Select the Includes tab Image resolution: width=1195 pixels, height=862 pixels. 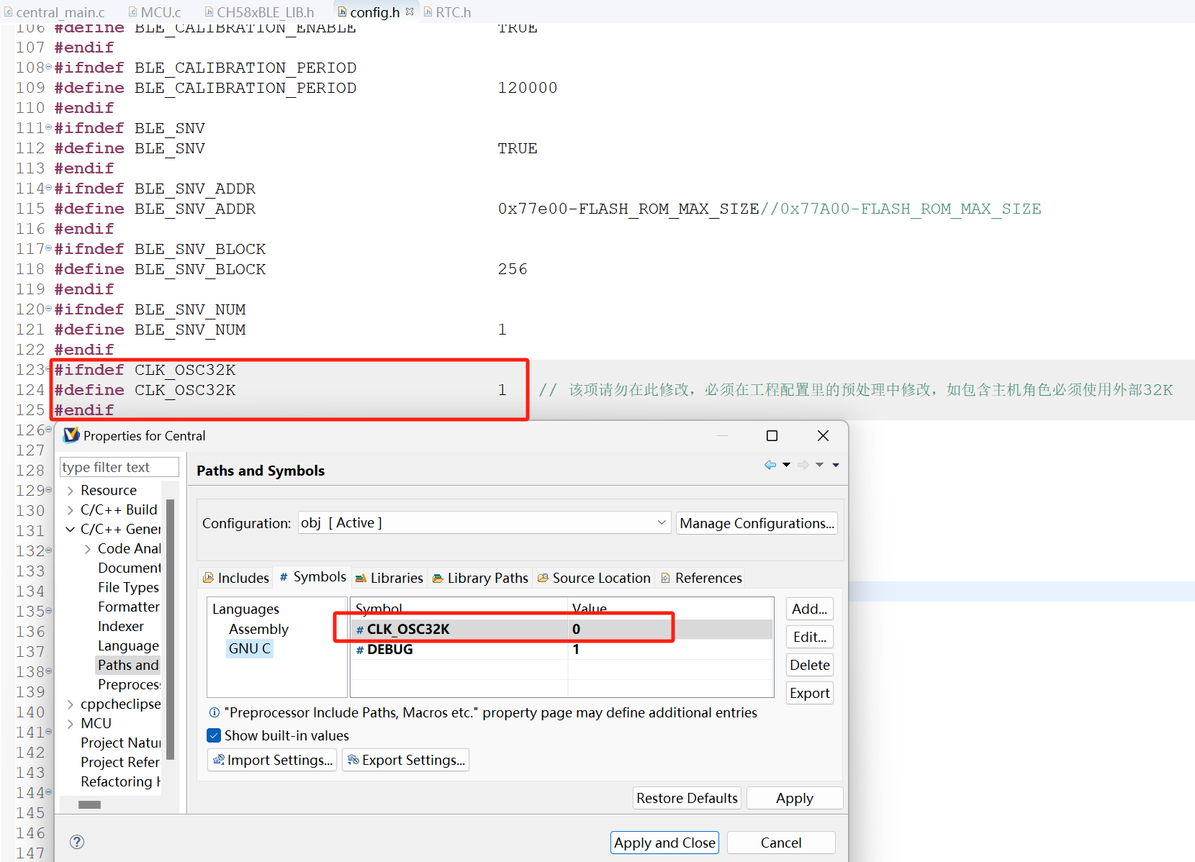[236, 578]
